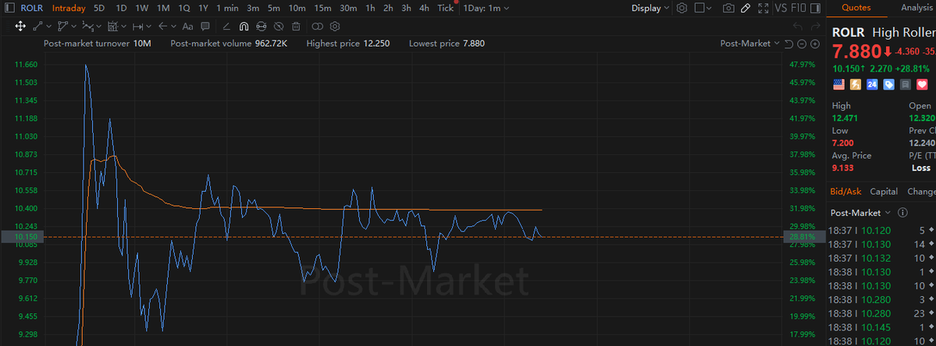Click the blue 24-hour trading badge
The height and width of the screenshot is (346, 936).
tap(872, 85)
